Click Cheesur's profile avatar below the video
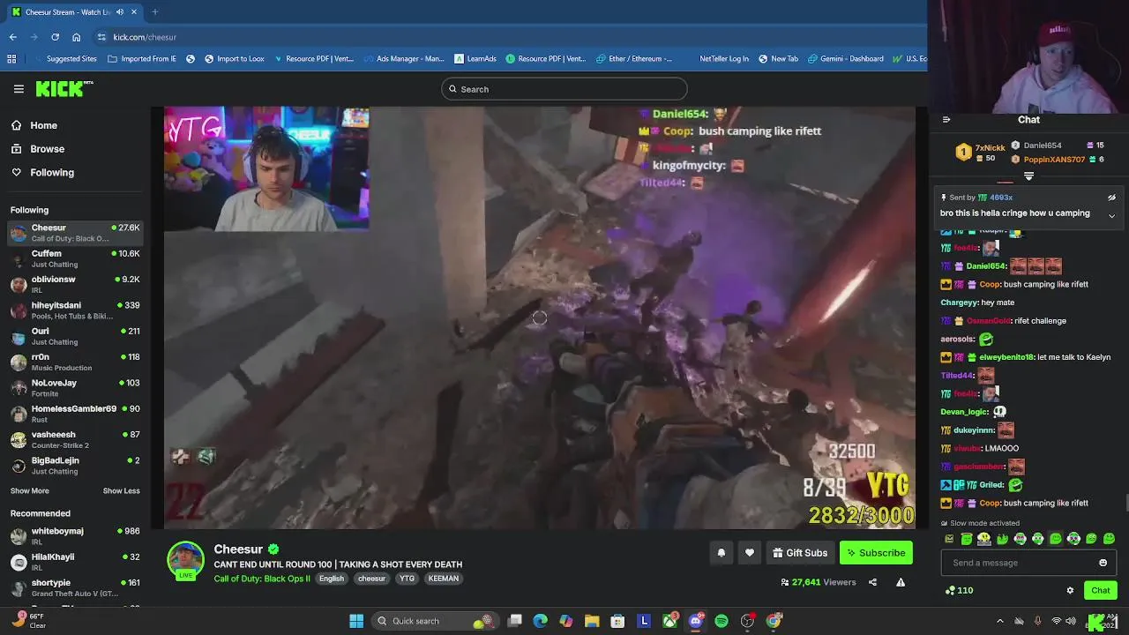 pyautogui.click(x=186, y=559)
